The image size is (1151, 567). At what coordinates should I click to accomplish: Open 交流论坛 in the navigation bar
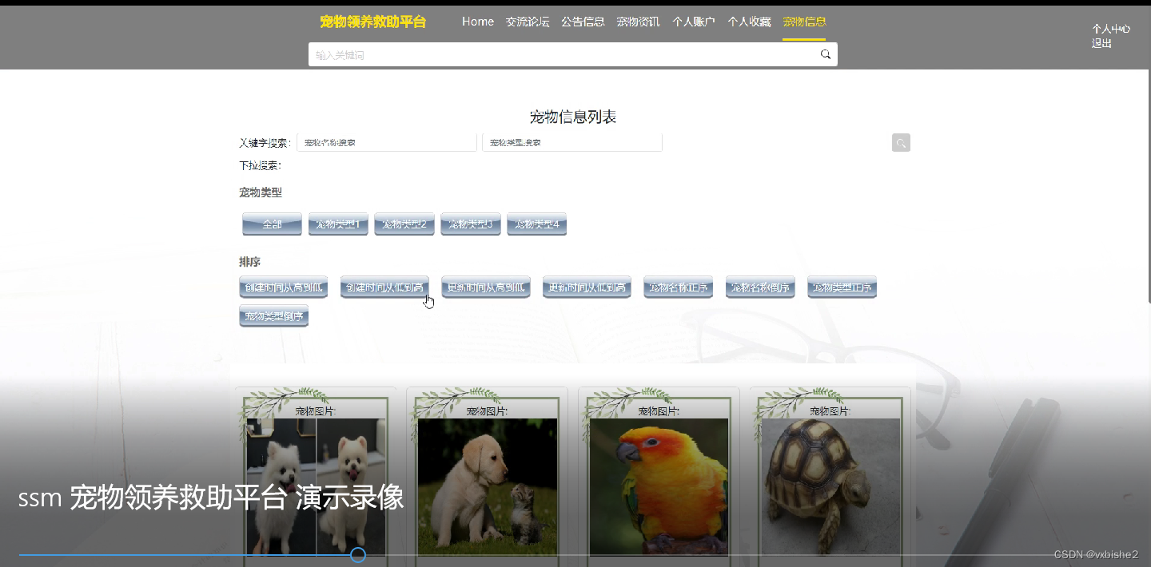click(528, 22)
